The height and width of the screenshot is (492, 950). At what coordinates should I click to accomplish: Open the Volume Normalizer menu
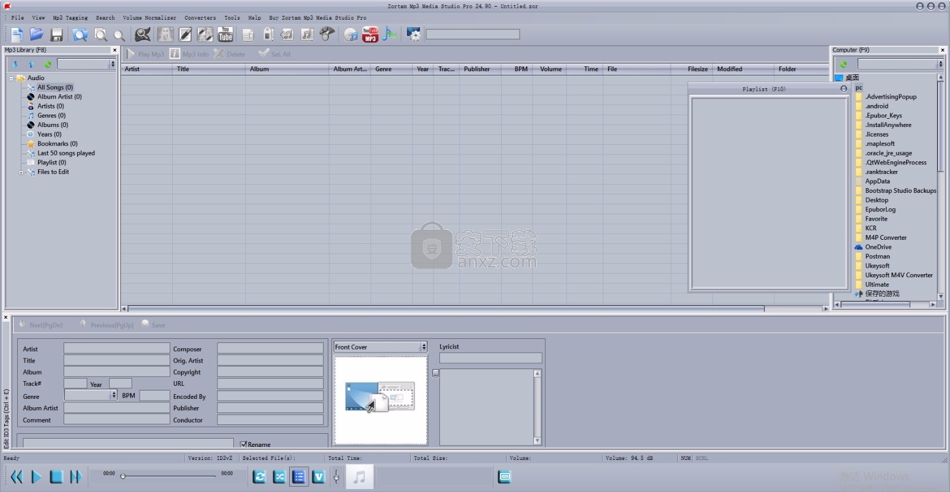pos(149,18)
